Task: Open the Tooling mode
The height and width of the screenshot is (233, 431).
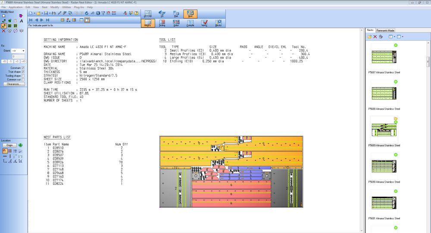Action: [x=162, y=23]
